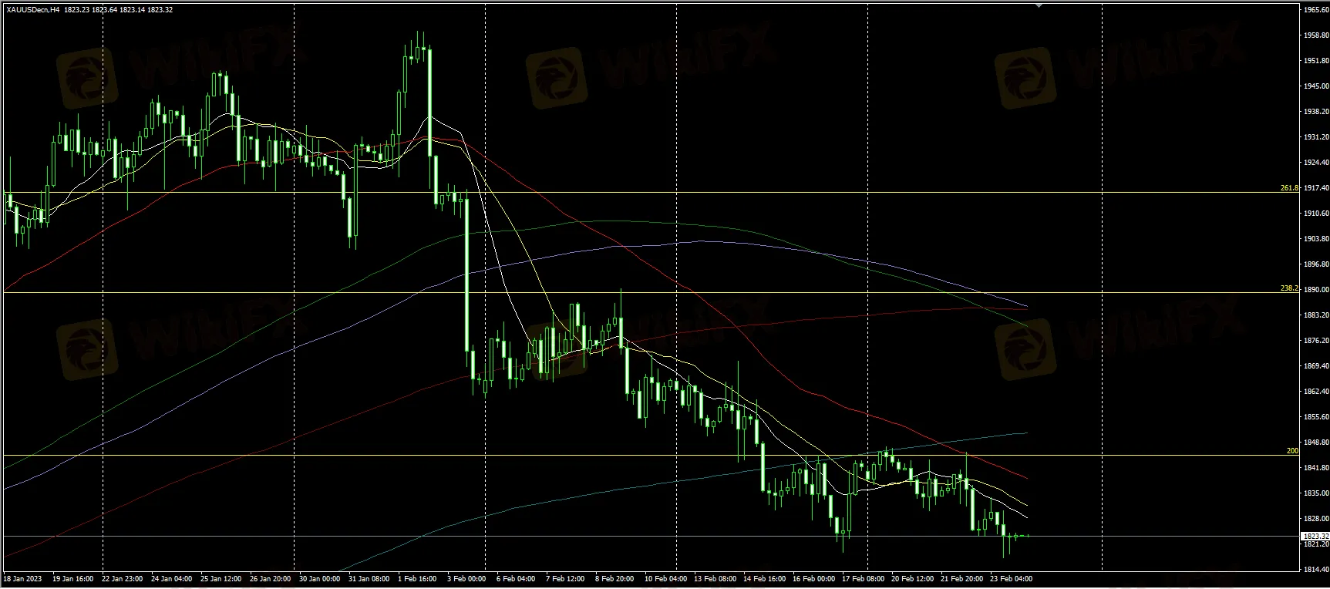Image resolution: width=1330 pixels, height=589 pixels.
Task: Click price scale value 1903.80
Action: point(1315,238)
